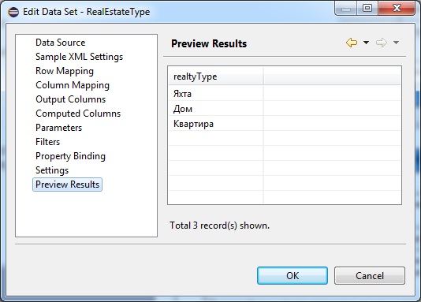Confirm the dialog with OK

click(292, 276)
